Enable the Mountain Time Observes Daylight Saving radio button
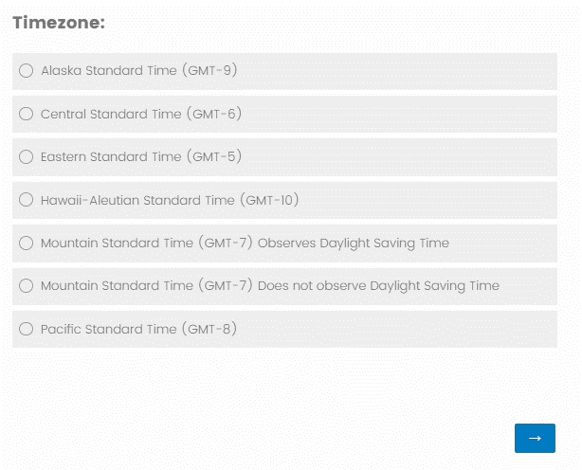582x470 pixels. pos(27,244)
